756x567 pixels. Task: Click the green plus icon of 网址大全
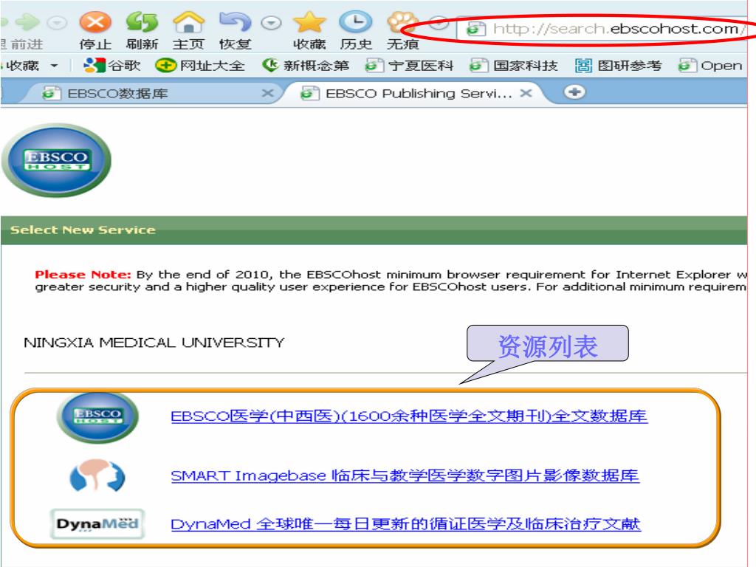(166, 65)
